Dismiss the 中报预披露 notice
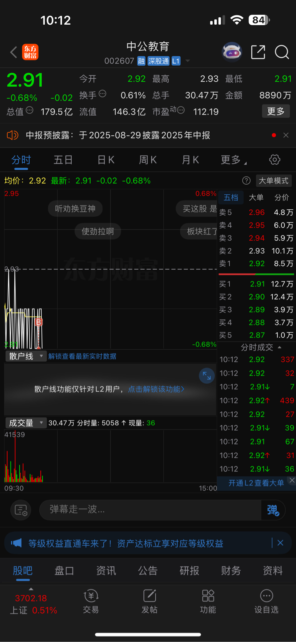The width and height of the screenshot is (296, 642). (286, 135)
